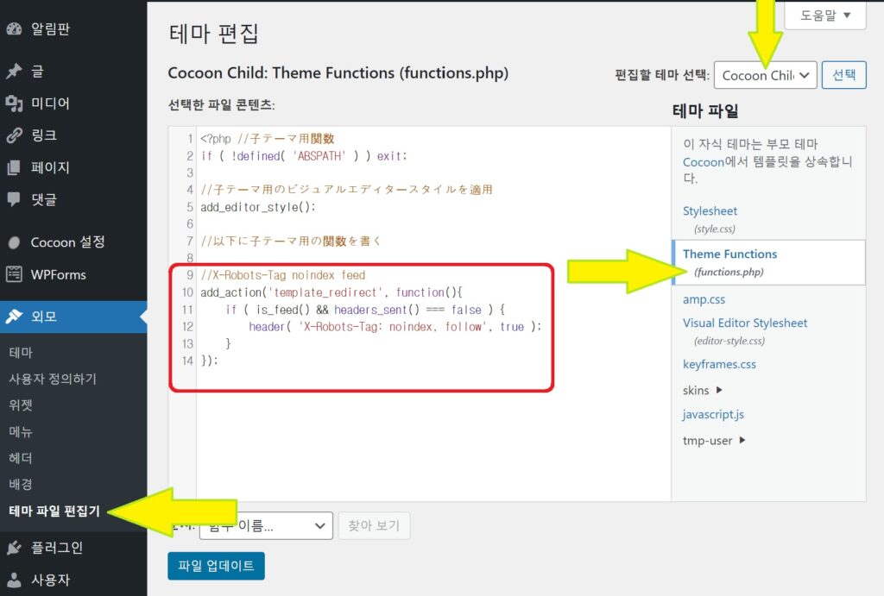Click the WPForms form icon

click(x=14, y=275)
